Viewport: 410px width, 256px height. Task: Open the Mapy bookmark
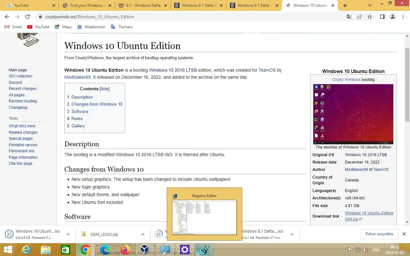click(63, 27)
